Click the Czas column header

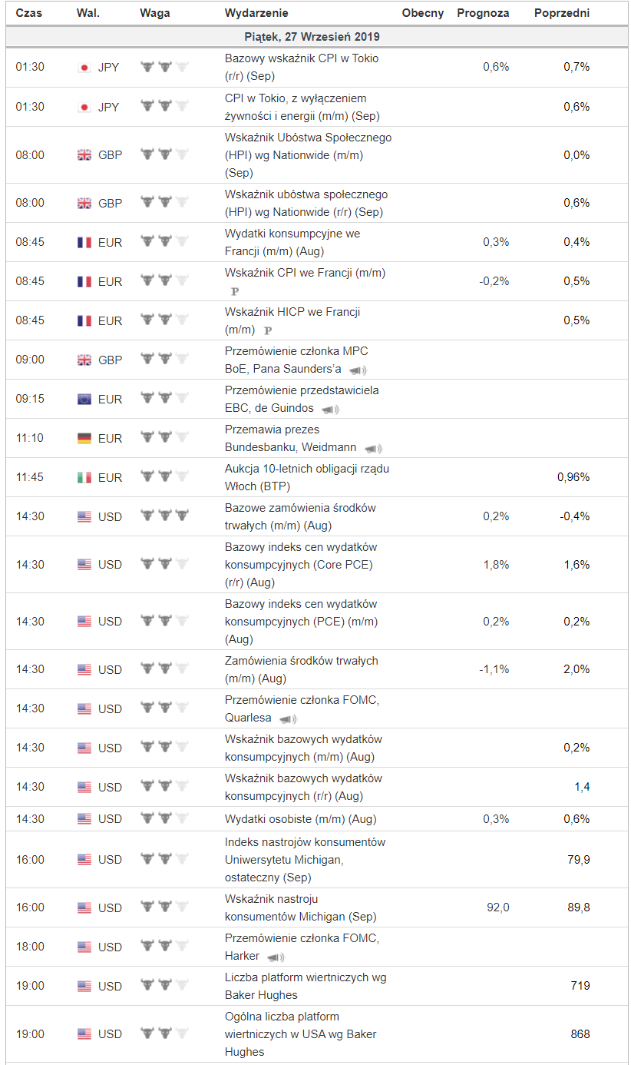tap(29, 13)
